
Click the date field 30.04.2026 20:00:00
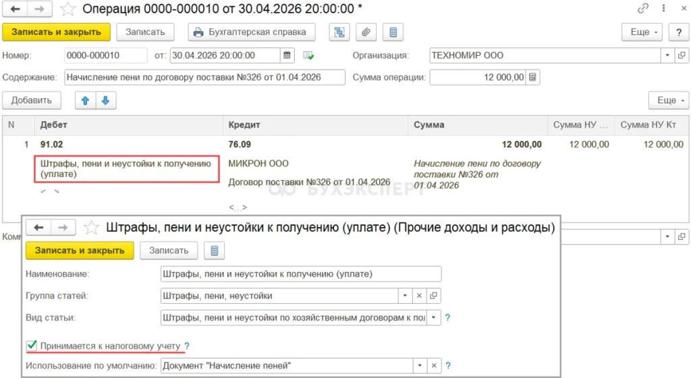(x=225, y=55)
